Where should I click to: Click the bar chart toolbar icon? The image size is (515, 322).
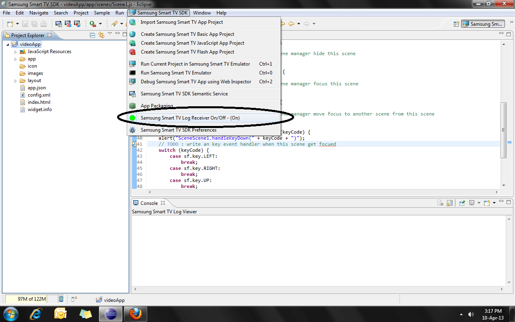tap(68, 24)
